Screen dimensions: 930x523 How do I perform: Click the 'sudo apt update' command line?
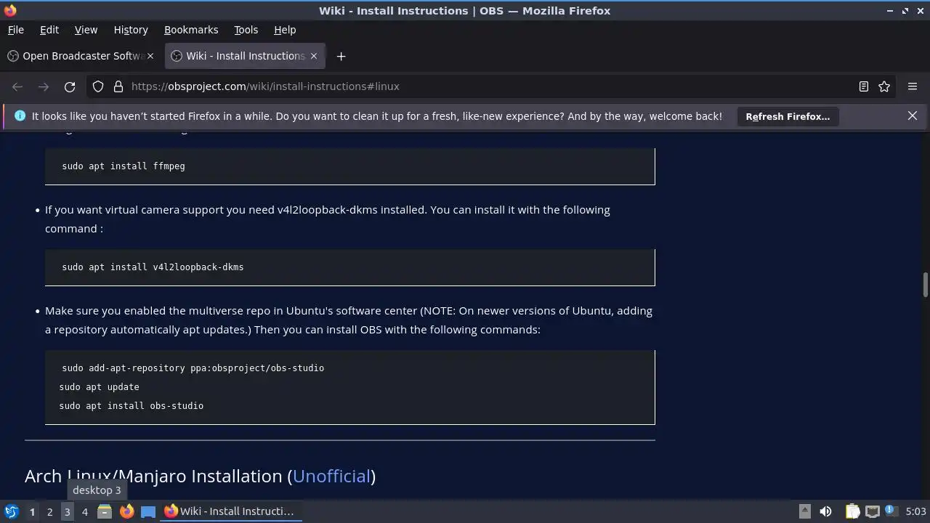point(99,387)
